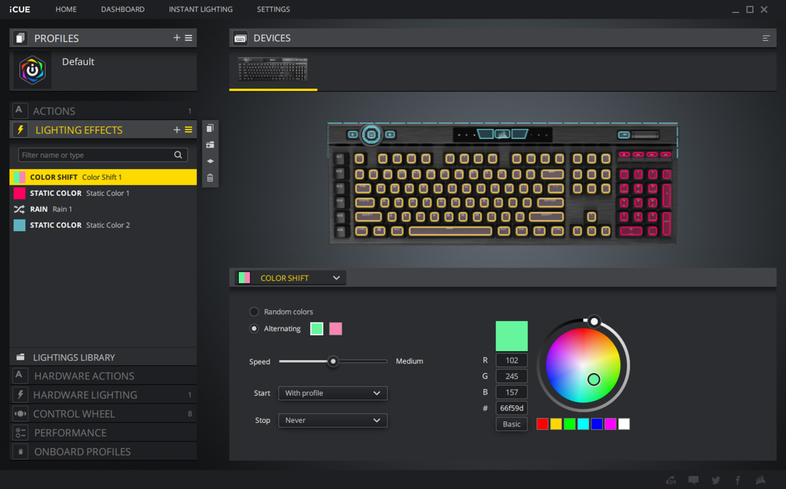Click the delete trash icon beside effects list

(x=210, y=178)
